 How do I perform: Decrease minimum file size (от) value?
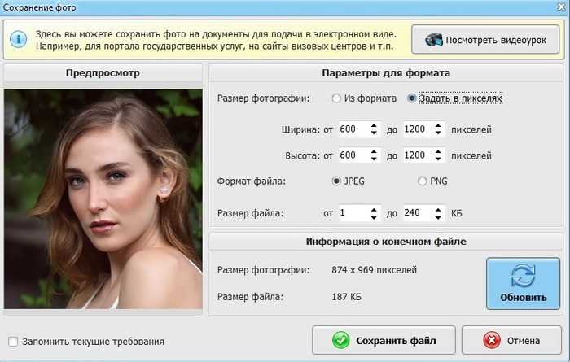(374, 217)
